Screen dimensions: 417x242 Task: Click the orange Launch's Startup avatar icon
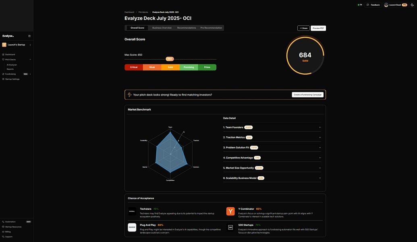(4, 45)
